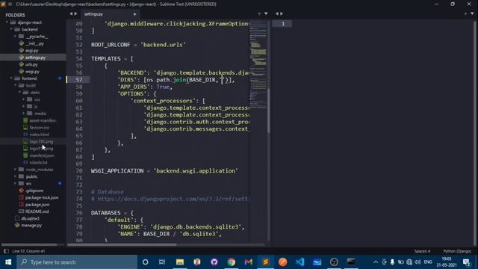Collapse the backend folder

(11, 29)
